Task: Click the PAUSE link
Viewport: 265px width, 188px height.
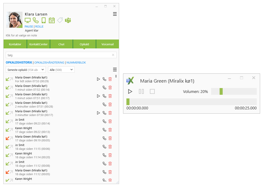Action: point(29,27)
